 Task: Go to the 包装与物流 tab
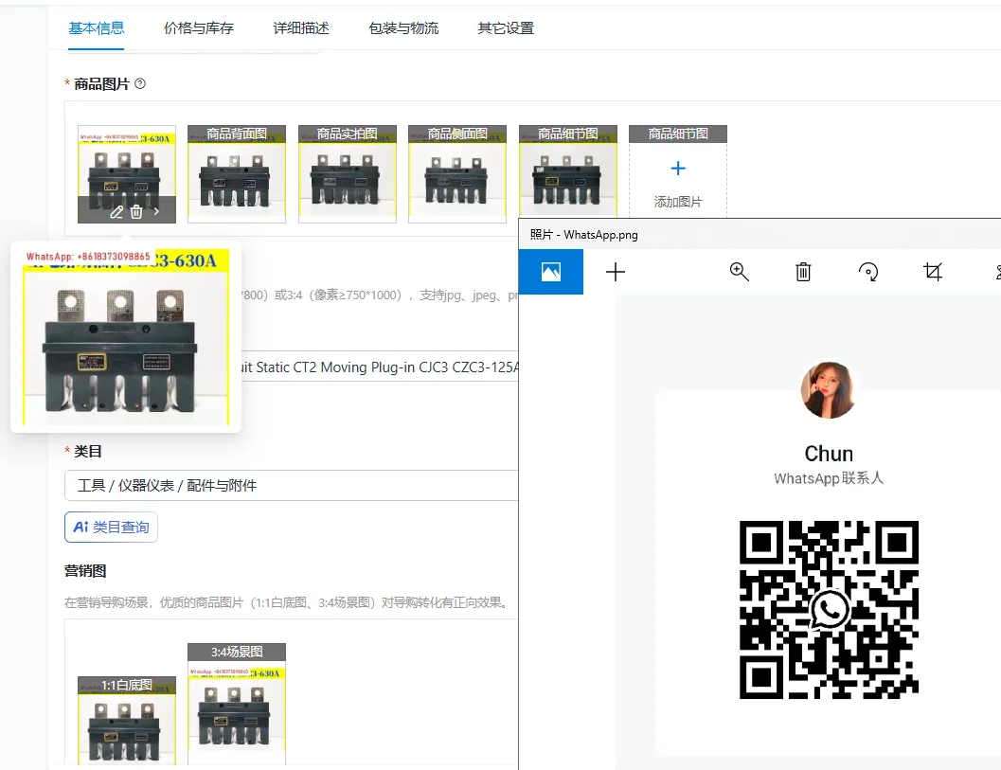403,28
